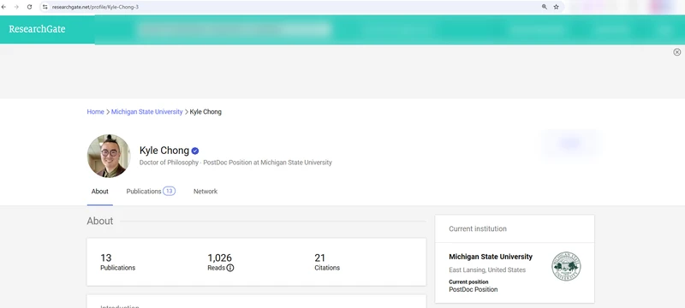Click the PostDoc Position text under Current position
685x308 pixels.
click(474, 289)
